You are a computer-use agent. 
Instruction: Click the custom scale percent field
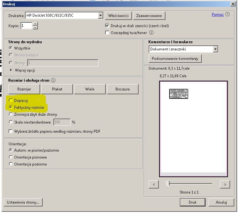[62, 122]
